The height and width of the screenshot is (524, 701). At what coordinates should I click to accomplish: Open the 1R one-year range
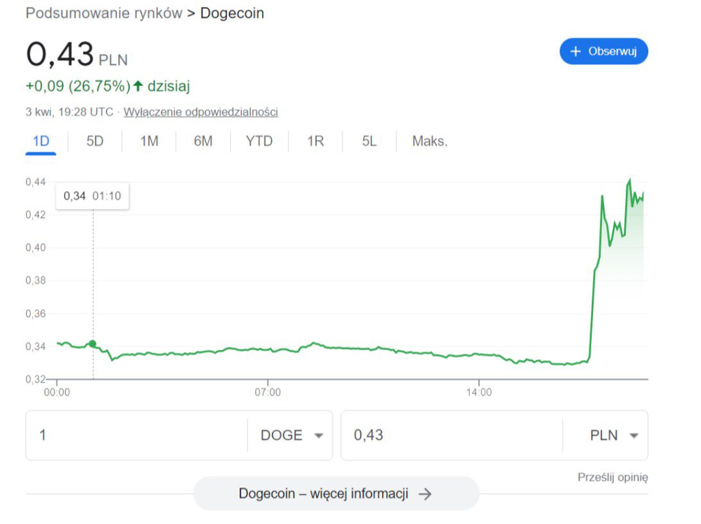[315, 141]
